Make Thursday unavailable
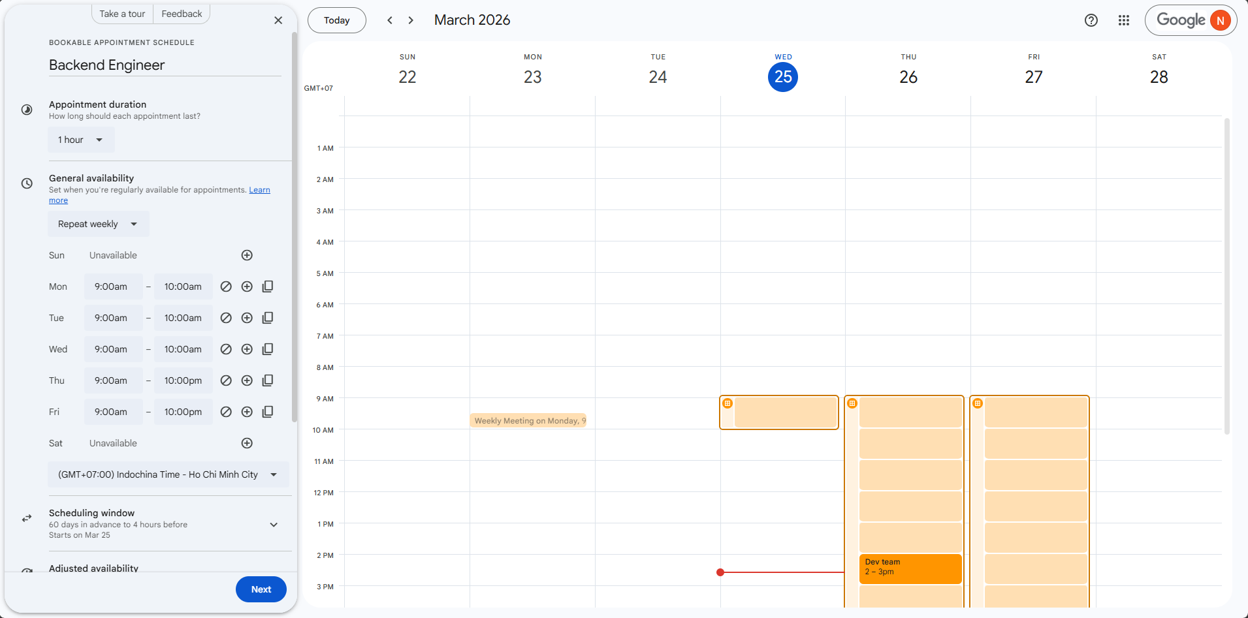Viewport: 1248px width, 618px height. pyautogui.click(x=226, y=380)
